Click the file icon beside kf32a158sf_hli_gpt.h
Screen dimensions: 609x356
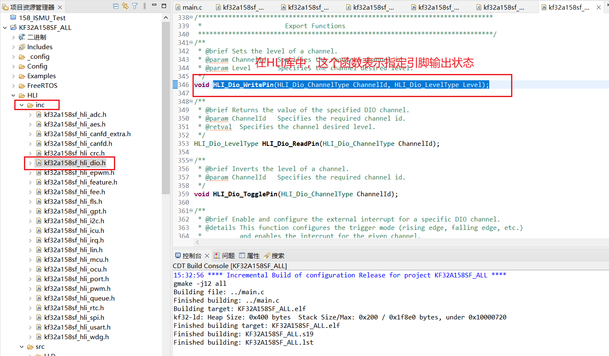click(x=39, y=211)
